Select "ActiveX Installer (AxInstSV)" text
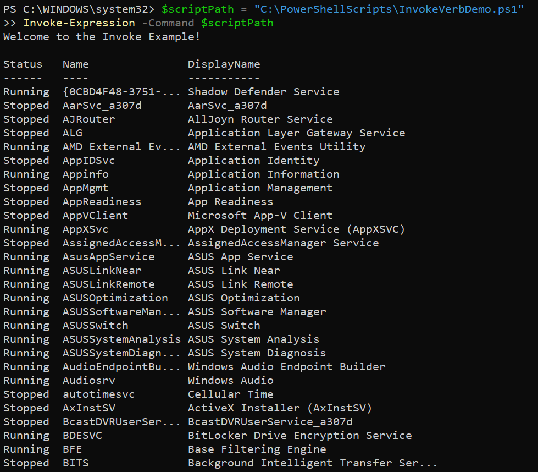 pos(280,408)
